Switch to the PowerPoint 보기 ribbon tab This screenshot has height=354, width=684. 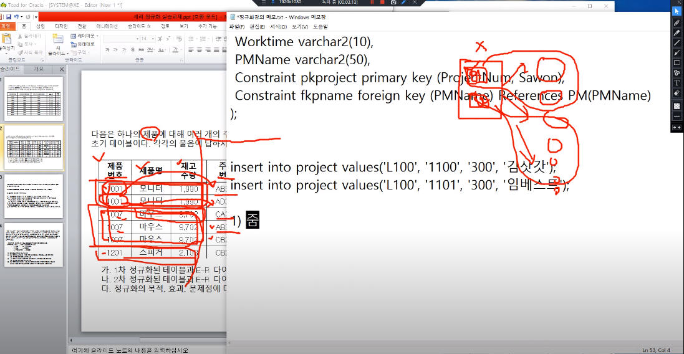click(184, 26)
